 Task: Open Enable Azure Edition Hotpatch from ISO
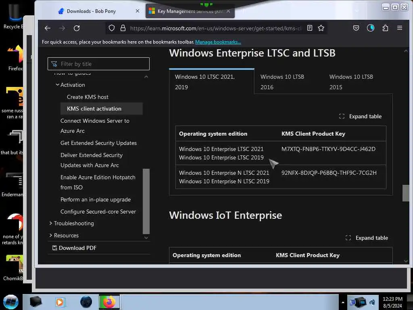pos(98,182)
